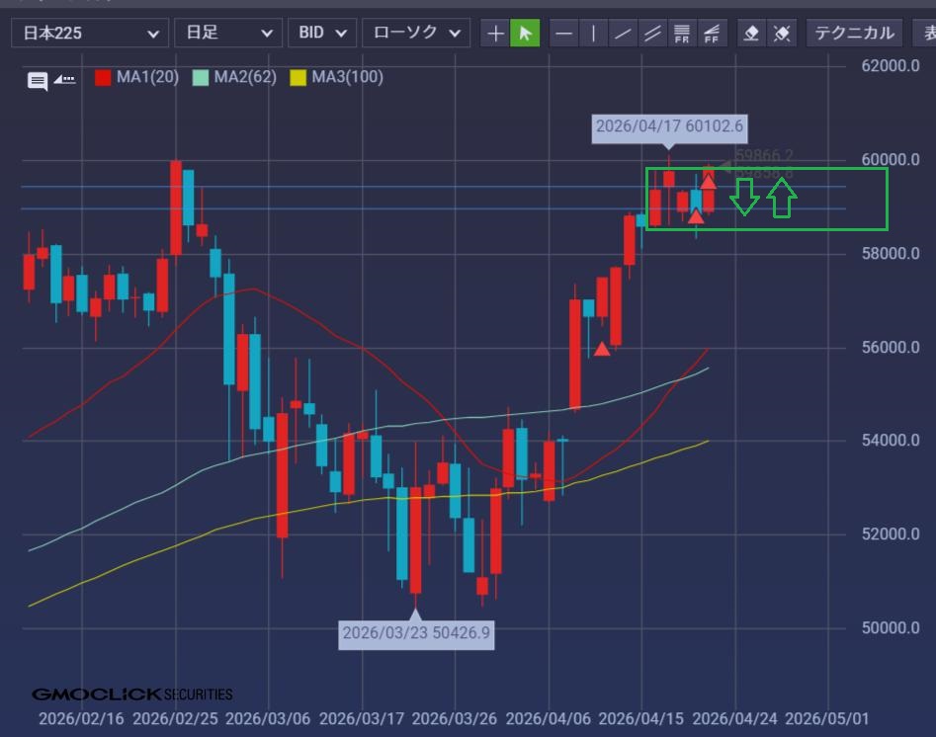Open the 日本225 symbol dropdown
The image size is (936, 737).
(x=89, y=34)
